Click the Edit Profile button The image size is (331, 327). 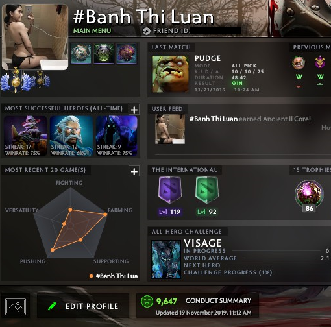coord(83,306)
